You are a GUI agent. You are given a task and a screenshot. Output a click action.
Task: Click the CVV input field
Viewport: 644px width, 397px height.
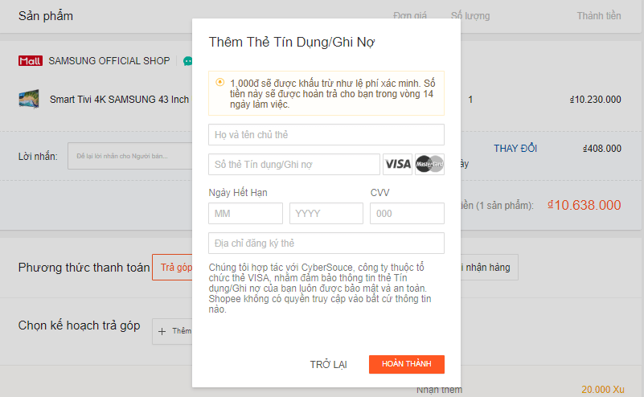pyautogui.click(x=407, y=213)
